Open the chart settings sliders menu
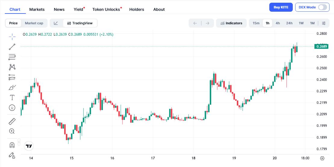Screen dimensions: 334x167 coord(324,23)
